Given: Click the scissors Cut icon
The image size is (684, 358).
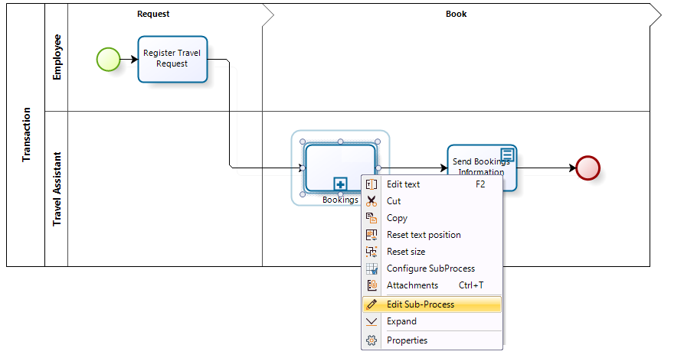Looking at the screenshot, I should click(371, 201).
